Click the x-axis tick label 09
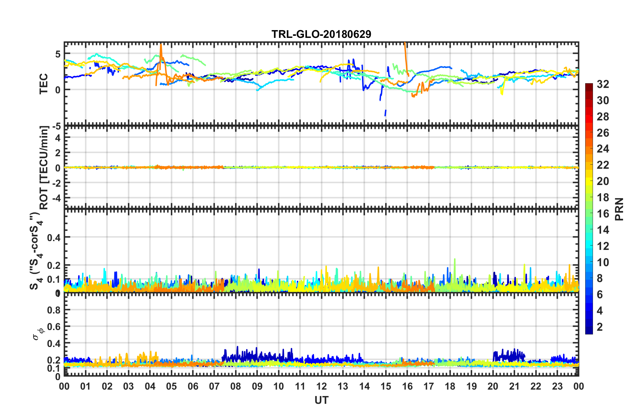The width and height of the screenshot is (643, 418). coord(257,386)
